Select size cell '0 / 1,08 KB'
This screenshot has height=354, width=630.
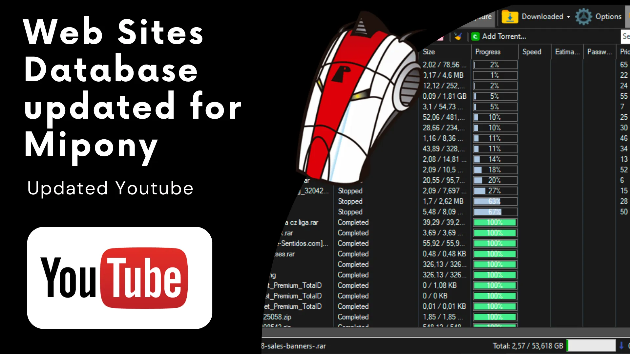(x=440, y=285)
